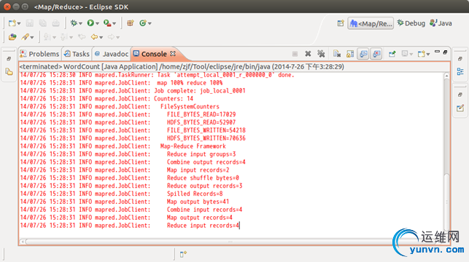This screenshot has height=262, width=469.
Task: Click the Clear Console icon
Action: click(337, 54)
